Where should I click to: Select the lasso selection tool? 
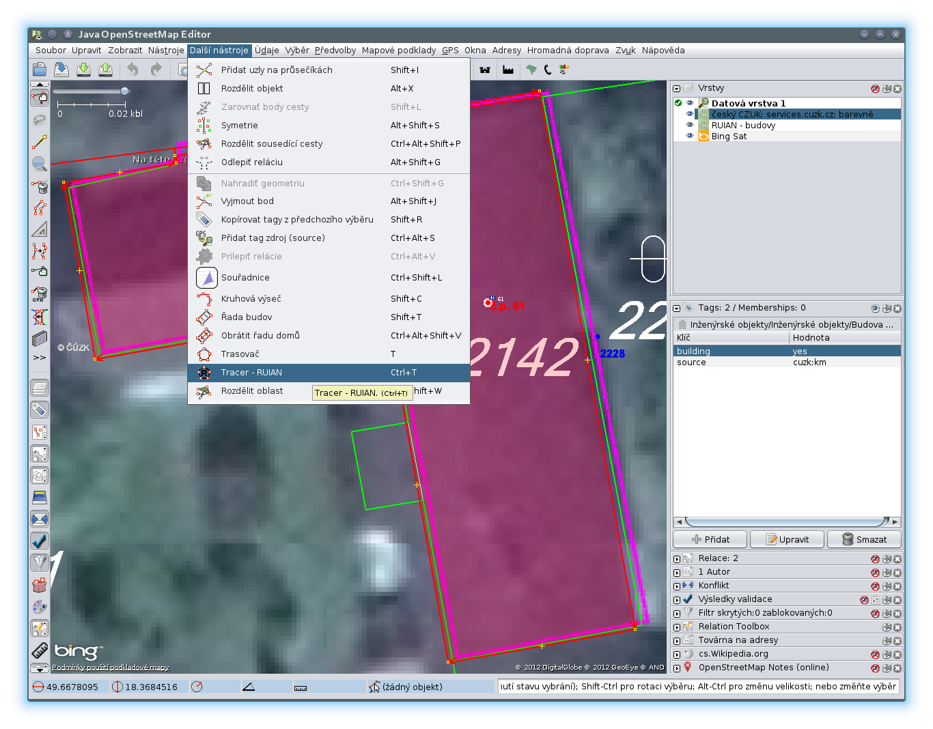pyautogui.click(x=40, y=120)
